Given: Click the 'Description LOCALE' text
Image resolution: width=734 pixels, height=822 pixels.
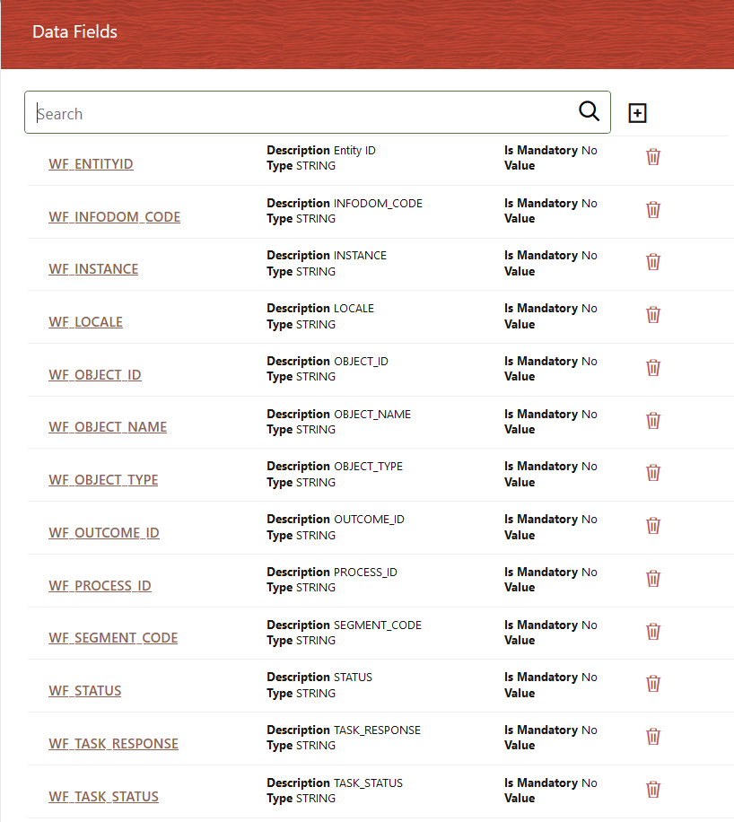Looking at the screenshot, I should coord(320,309).
